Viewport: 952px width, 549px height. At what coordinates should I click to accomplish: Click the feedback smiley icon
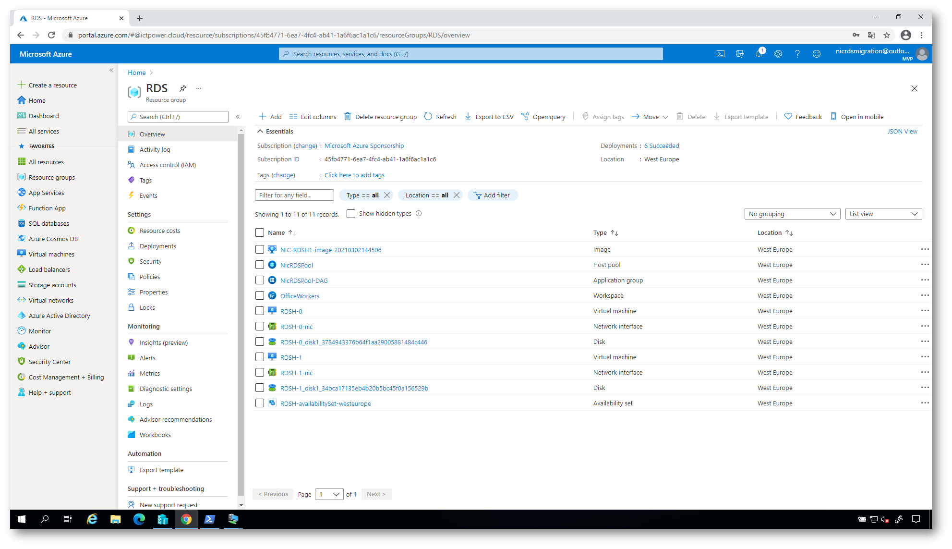pos(817,54)
